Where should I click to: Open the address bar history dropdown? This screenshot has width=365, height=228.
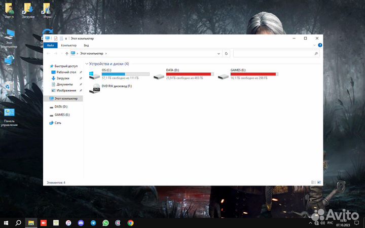(218, 53)
